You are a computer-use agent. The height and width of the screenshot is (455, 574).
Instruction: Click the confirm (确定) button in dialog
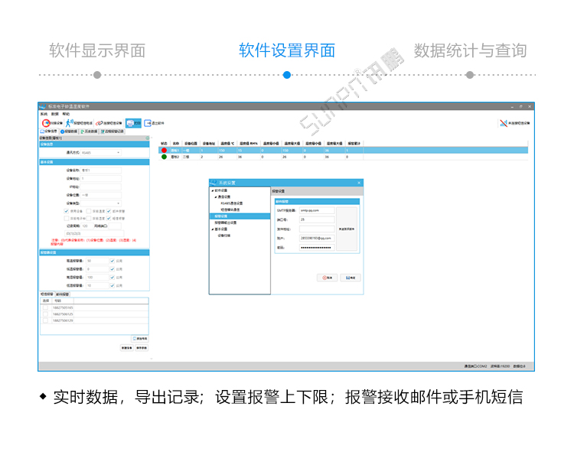pyautogui.click(x=351, y=278)
